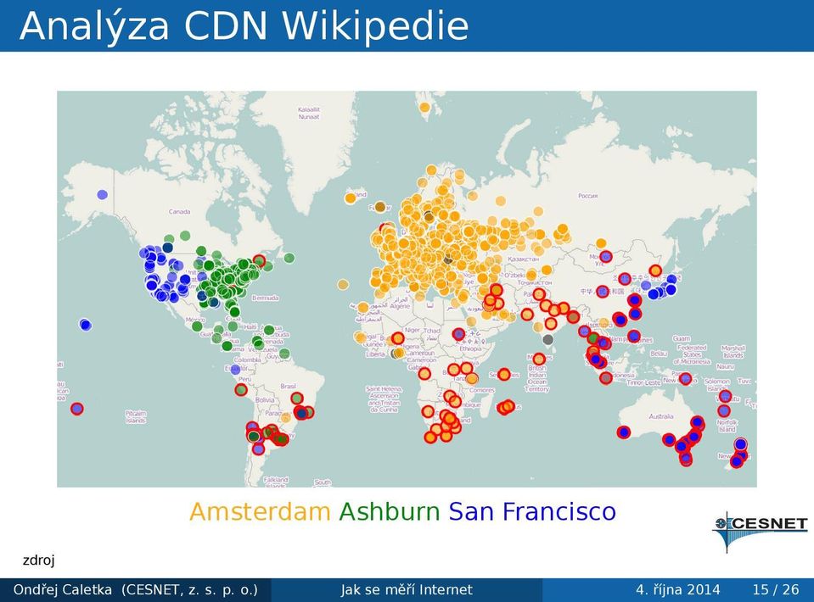Click the orange "Amsterdam" legend label

coord(260,511)
